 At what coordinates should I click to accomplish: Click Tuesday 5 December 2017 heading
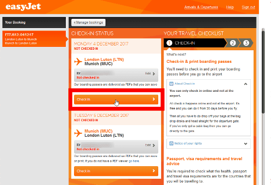click(x=101, y=115)
